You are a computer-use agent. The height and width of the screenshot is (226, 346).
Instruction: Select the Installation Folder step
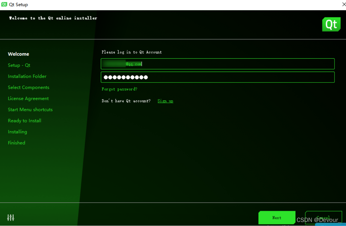27,76
